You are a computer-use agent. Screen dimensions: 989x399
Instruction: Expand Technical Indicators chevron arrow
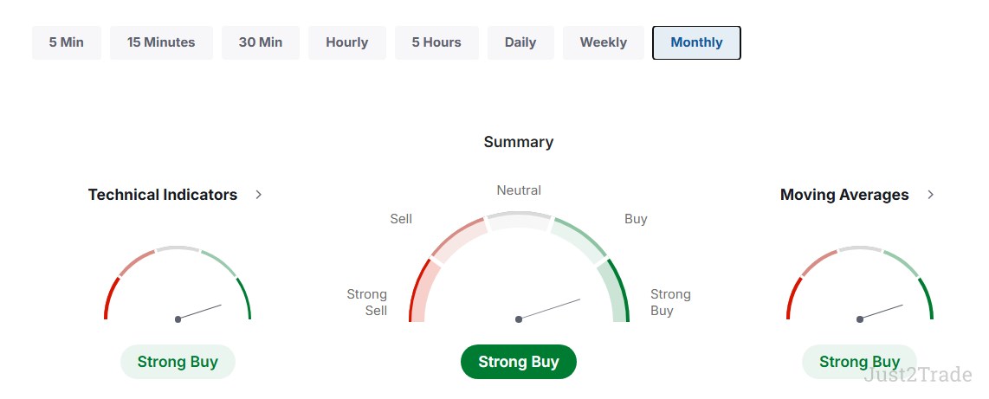click(258, 195)
